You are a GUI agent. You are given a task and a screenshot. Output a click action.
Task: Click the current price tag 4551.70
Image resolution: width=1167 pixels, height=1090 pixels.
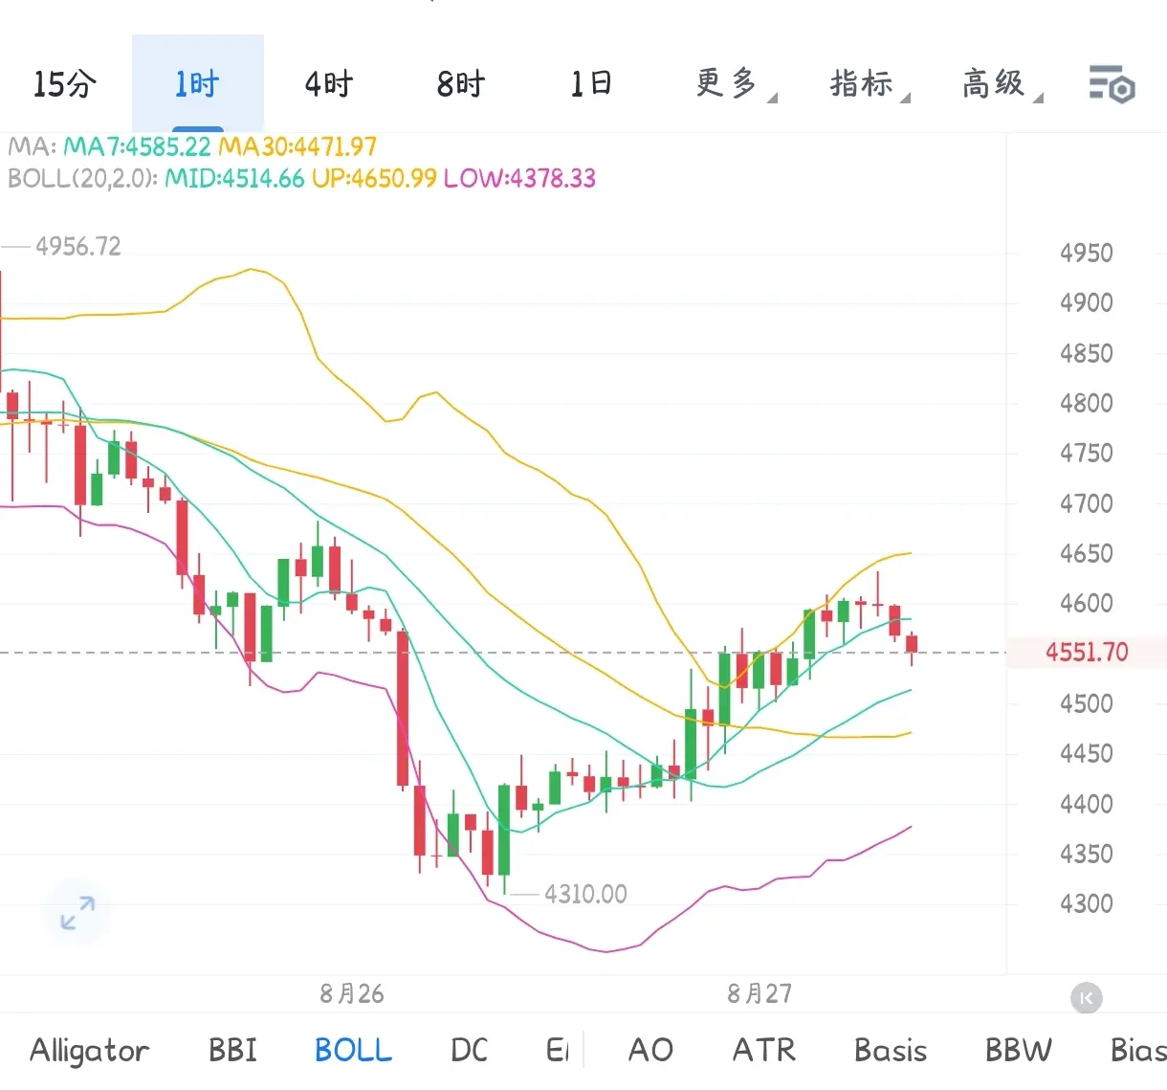tap(1087, 653)
